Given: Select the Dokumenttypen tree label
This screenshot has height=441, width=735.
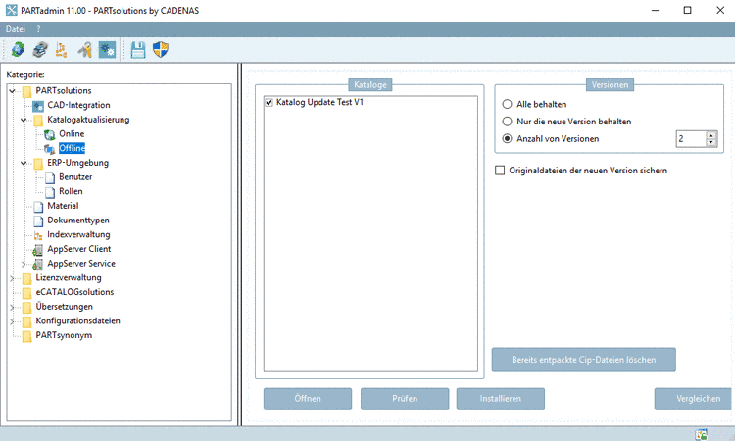Looking at the screenshot, I should (78, 220).
